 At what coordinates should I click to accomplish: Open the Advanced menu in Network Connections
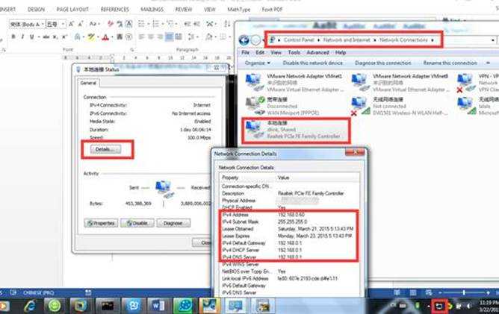click(317, 52)
